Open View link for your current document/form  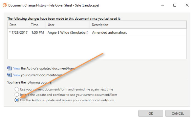click(17, 75)
